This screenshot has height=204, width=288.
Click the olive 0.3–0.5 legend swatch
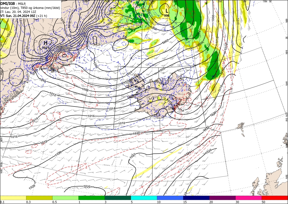(x=39, y=198)
